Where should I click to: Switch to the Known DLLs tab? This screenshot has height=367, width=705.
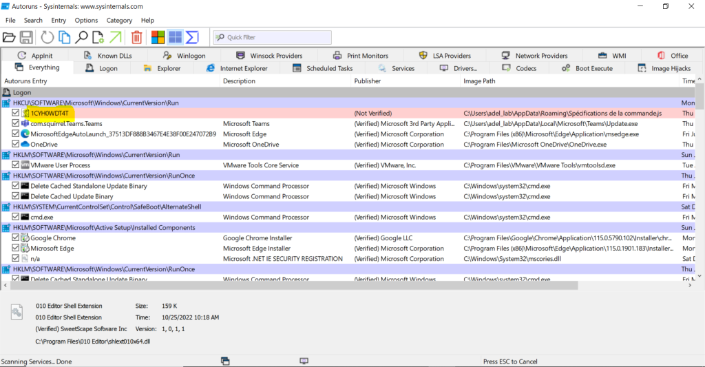pos(108,56)
